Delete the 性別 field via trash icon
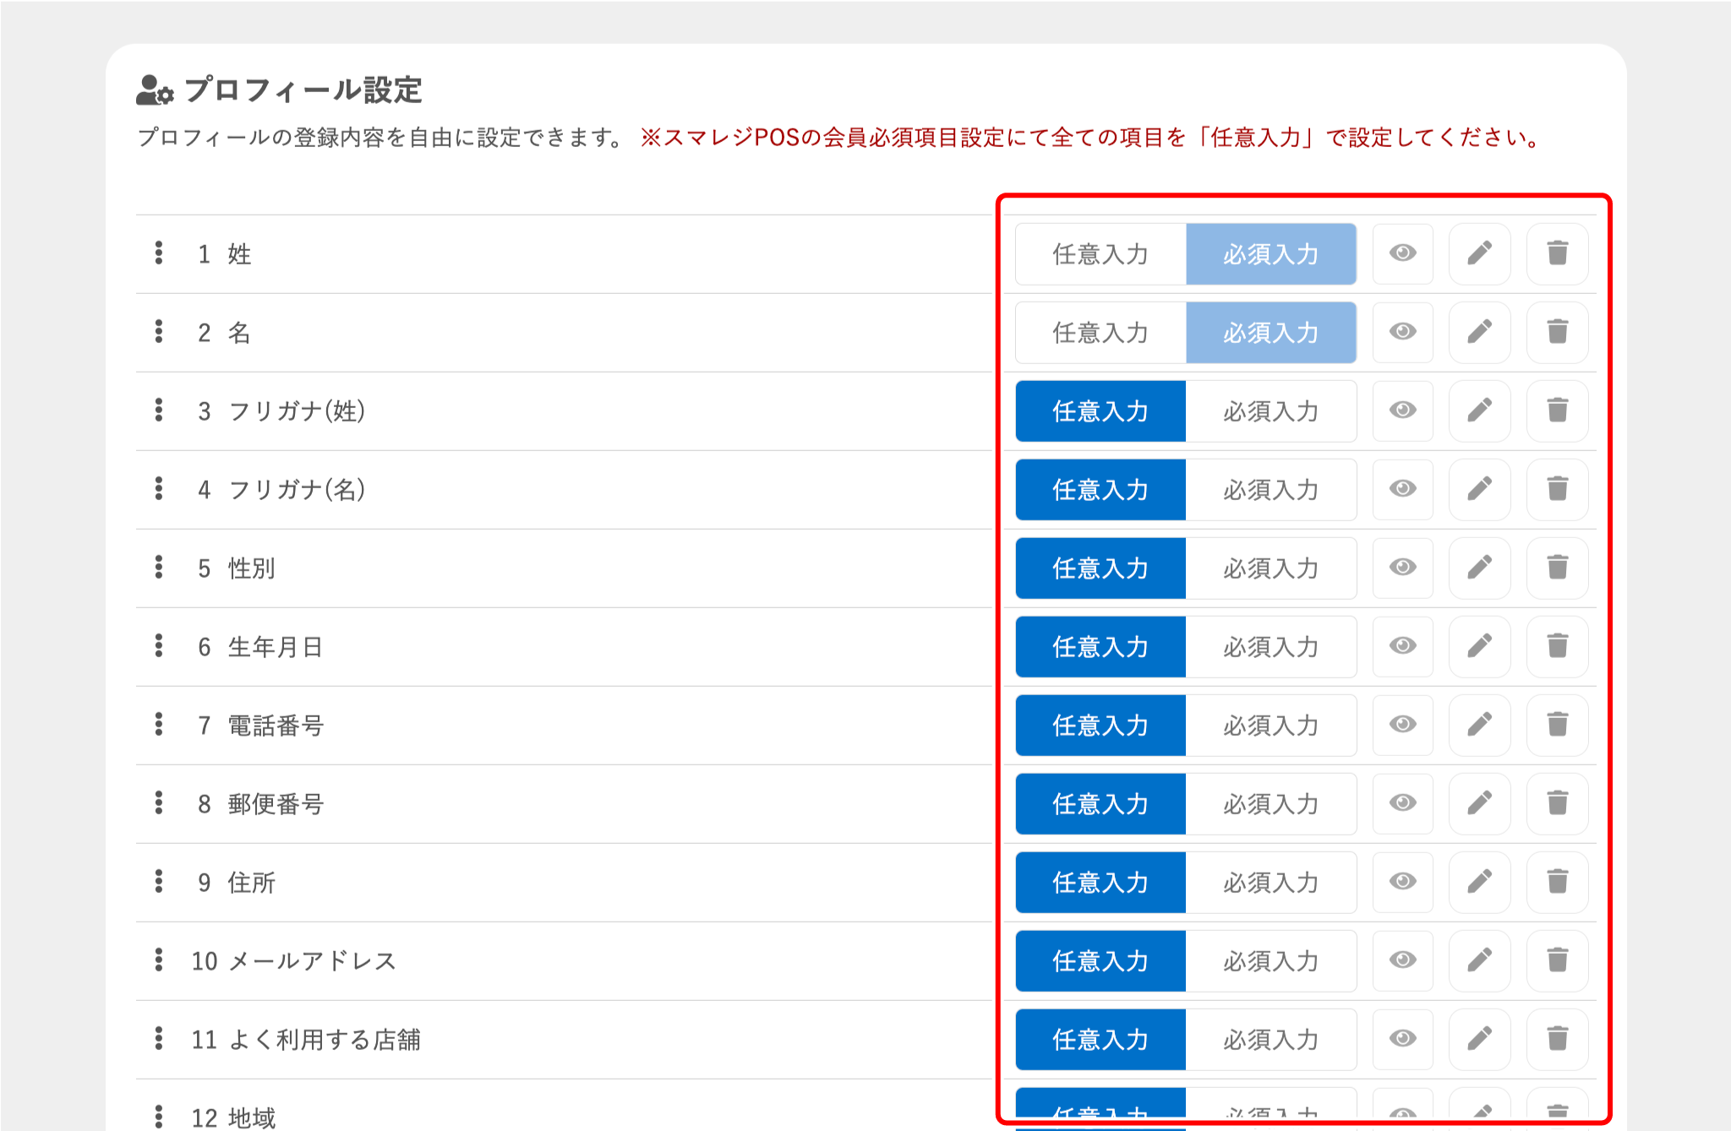The height and width of the screenshot is (1131, 1731). coord(1557,568)
